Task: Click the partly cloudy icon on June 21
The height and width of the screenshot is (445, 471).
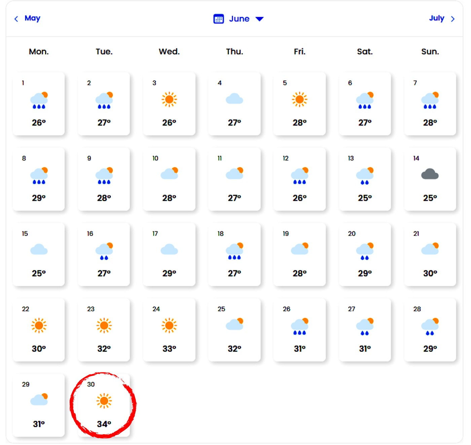Action: tap(430, 249)
